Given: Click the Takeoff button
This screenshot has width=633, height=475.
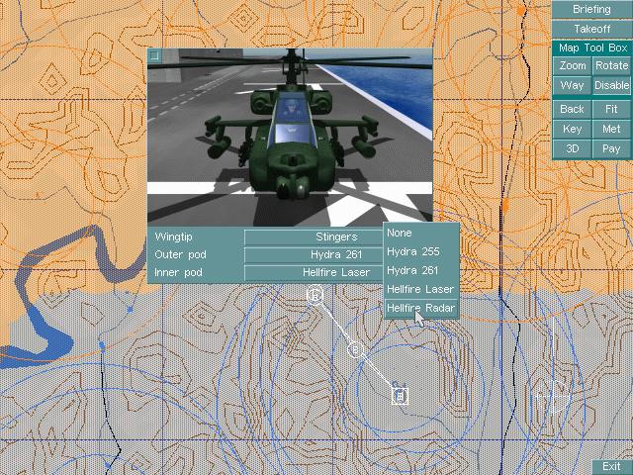Looking at the screenshot, I should (x=591, y=29).
